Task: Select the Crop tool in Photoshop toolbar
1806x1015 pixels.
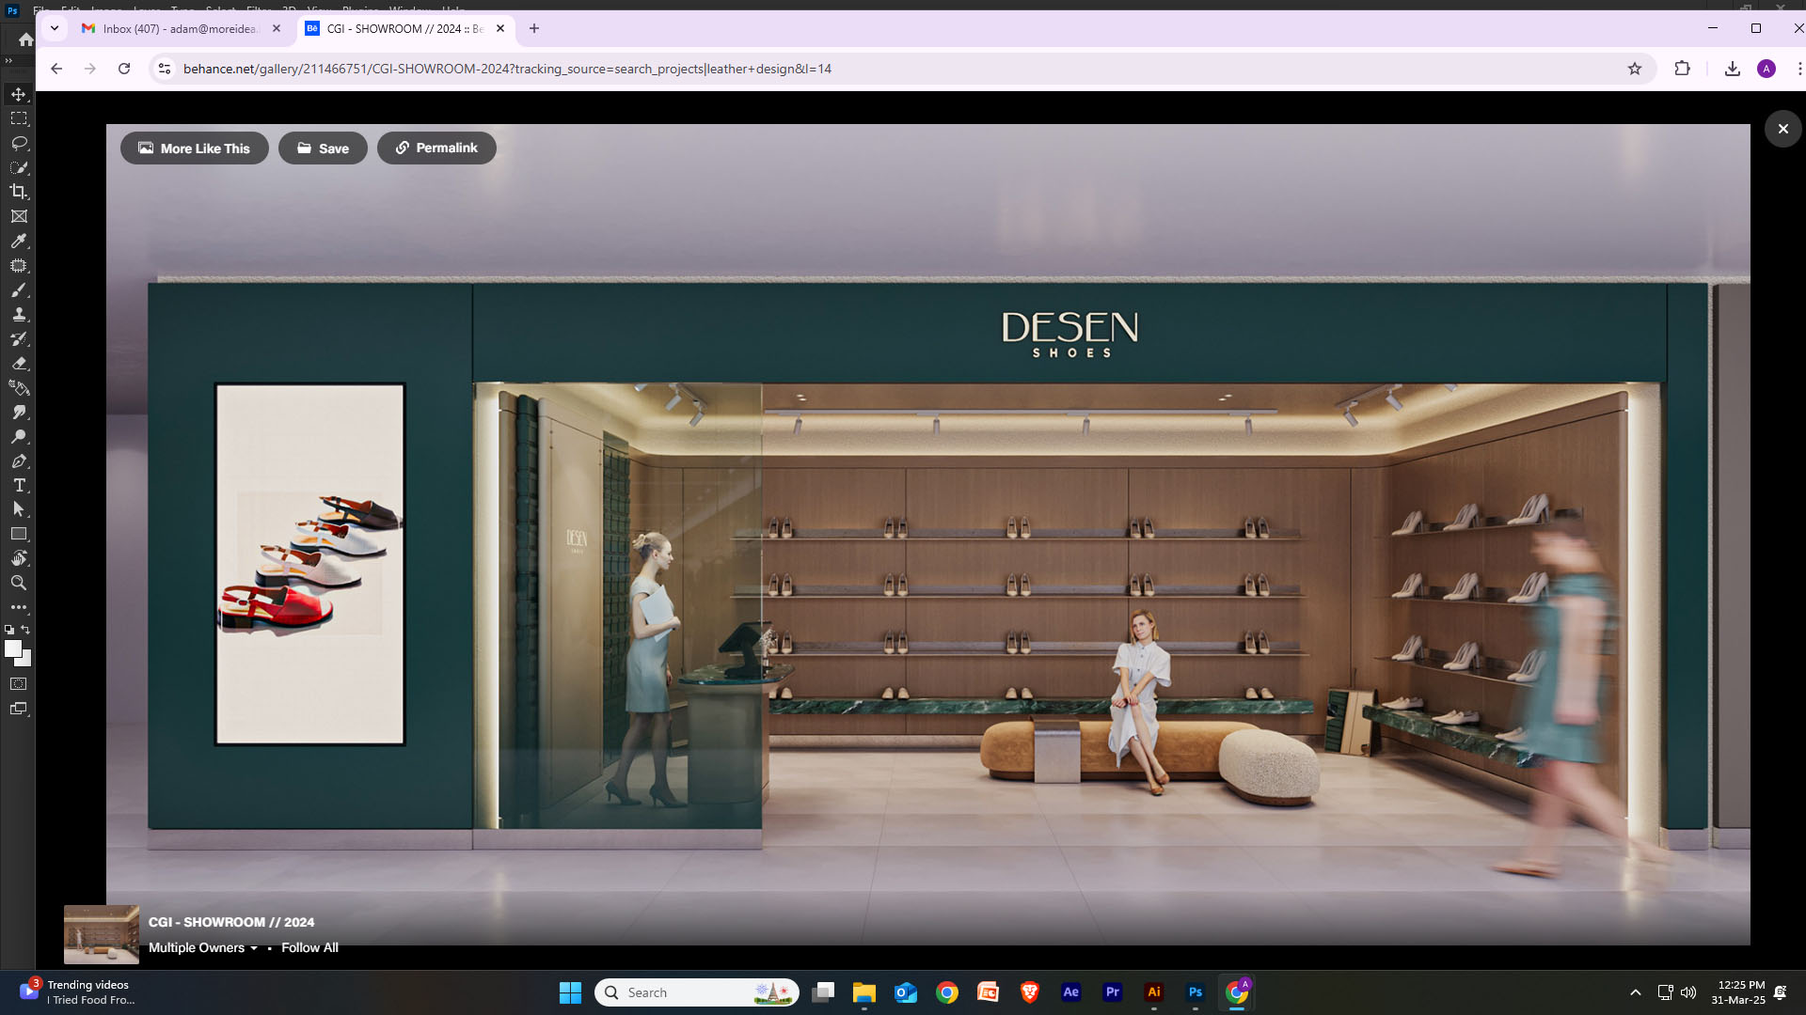Action: point(19,192)
